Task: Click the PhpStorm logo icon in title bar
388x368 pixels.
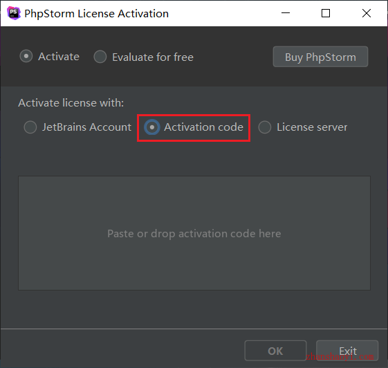Action: (x=14, y=13)
